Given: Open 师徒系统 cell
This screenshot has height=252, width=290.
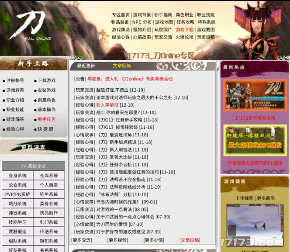Looking at the screenshot, I should tap(18, 213).
